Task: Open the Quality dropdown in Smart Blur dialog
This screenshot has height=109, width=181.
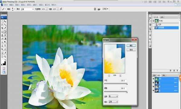Action: [x=113, y=96]
